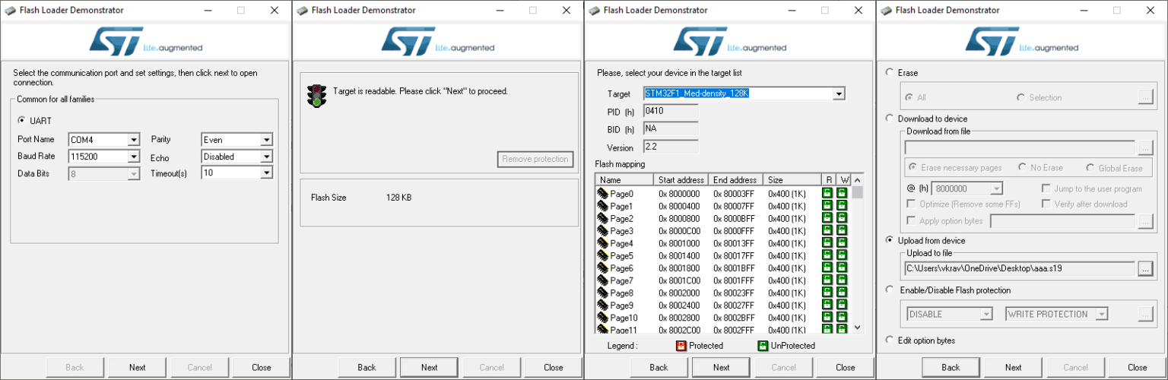Screen dimensions: 1168x380
Task: Click the Flash mapping list scrollbar
Action: tap(858, 258)
